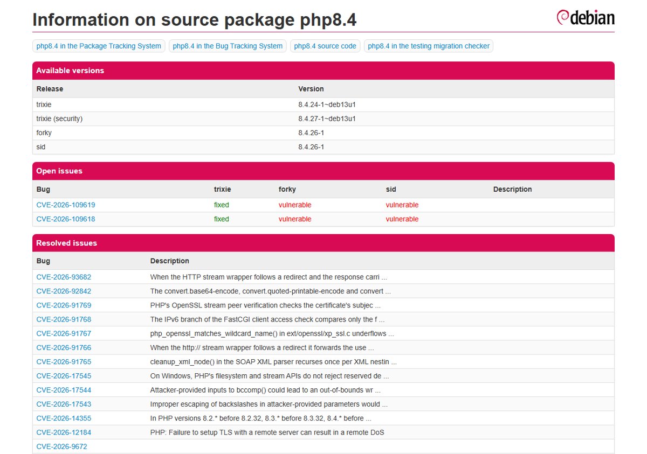
Task: Select the SOAP XML parser cleanup_xml_node() description
Action: click(x=273, y=362)
